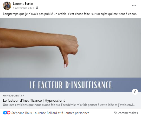The height and width of the screenshot is (116, 141).
Task: Click the article description snippet text
Action: coord(69,105)
